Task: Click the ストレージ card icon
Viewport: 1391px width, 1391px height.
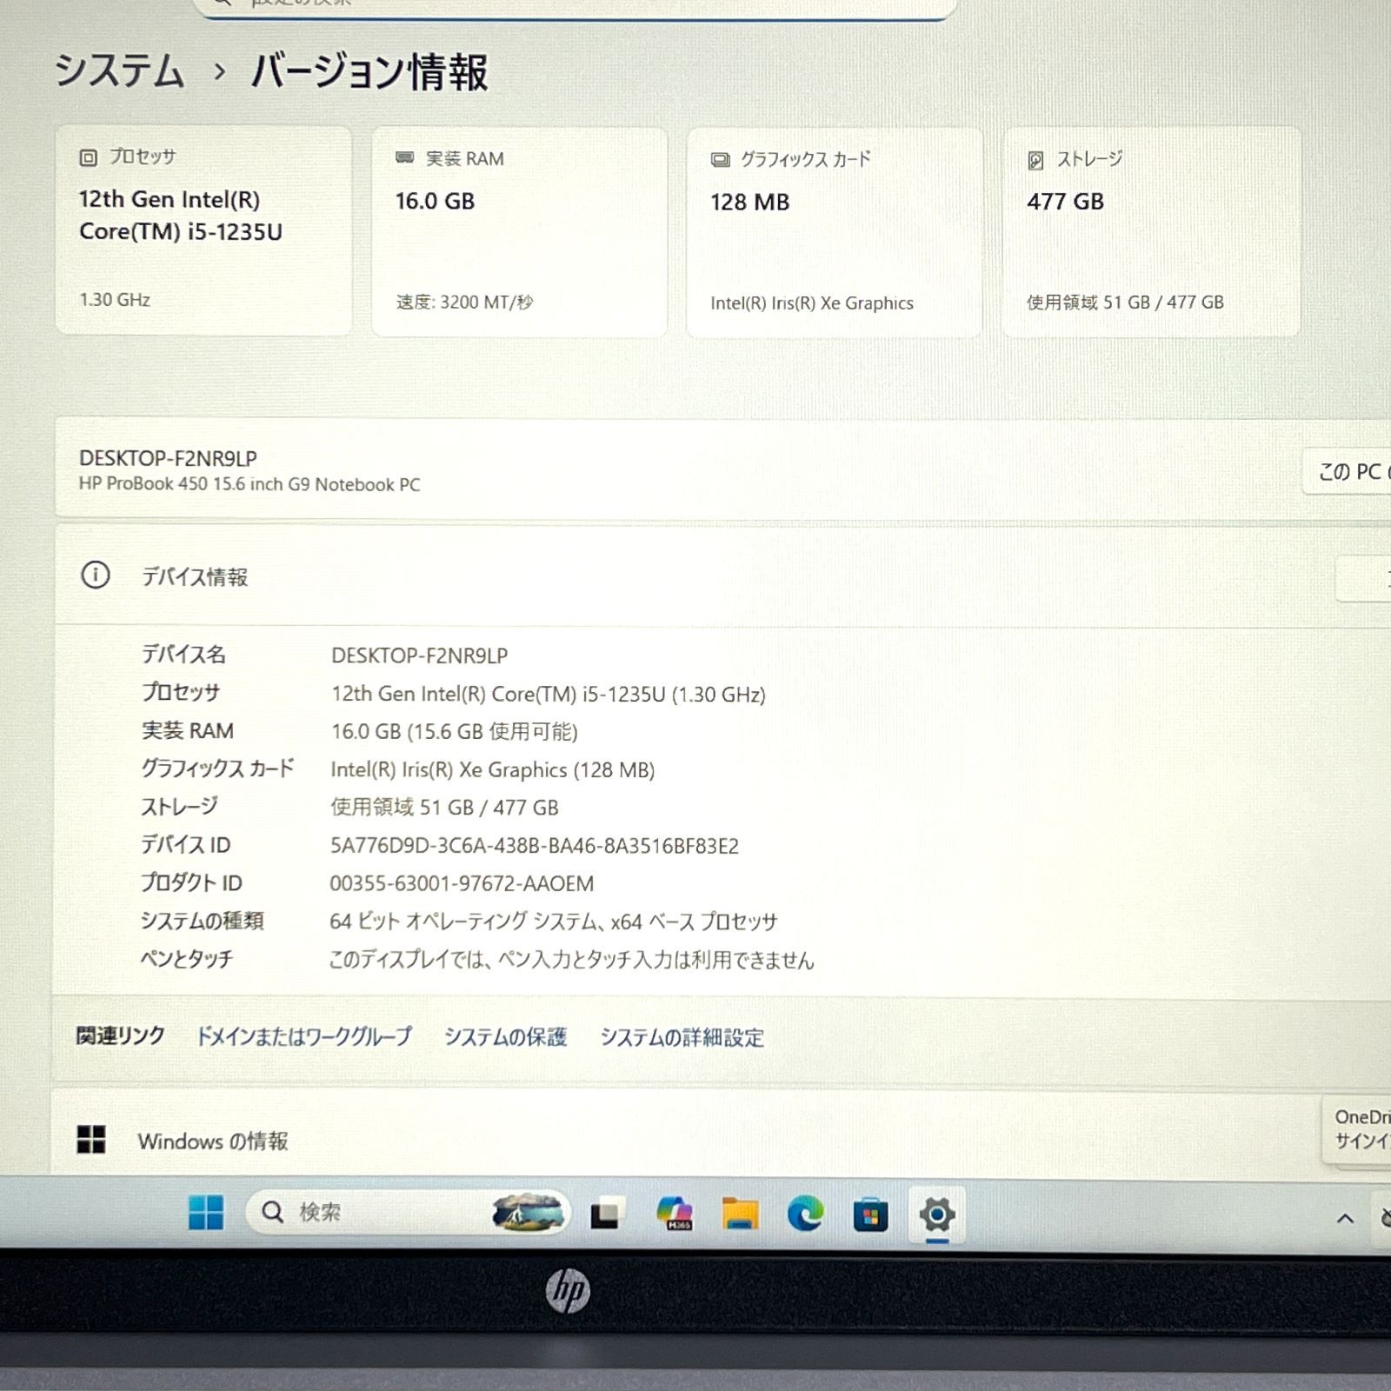Action: coord(1035,160)
